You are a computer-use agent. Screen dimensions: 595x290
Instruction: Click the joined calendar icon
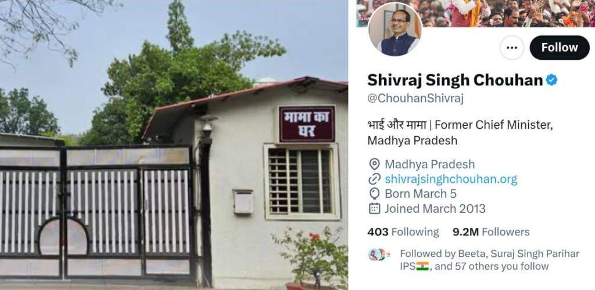[x=374, y=209]
